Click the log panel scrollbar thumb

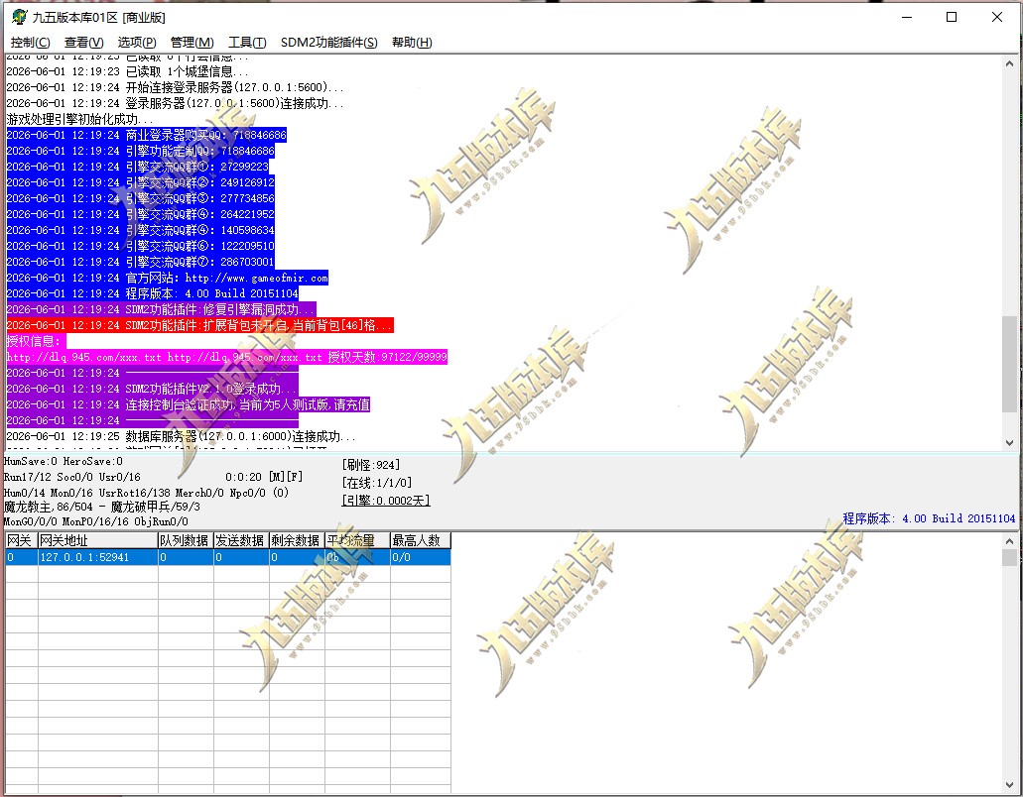(x=1009, y=364)
